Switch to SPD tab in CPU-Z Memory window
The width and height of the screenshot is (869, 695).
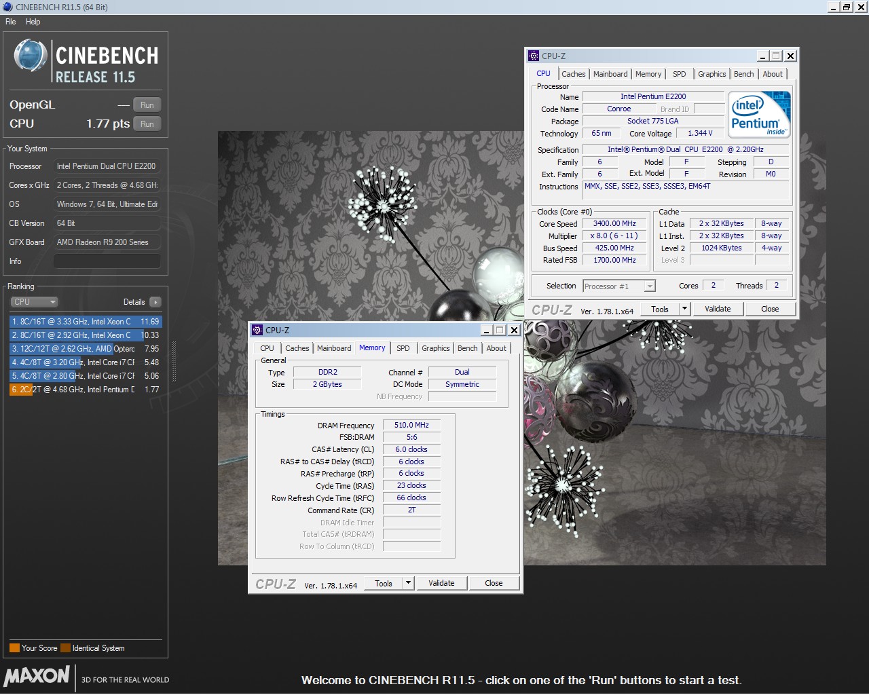(x=403, y=348)
